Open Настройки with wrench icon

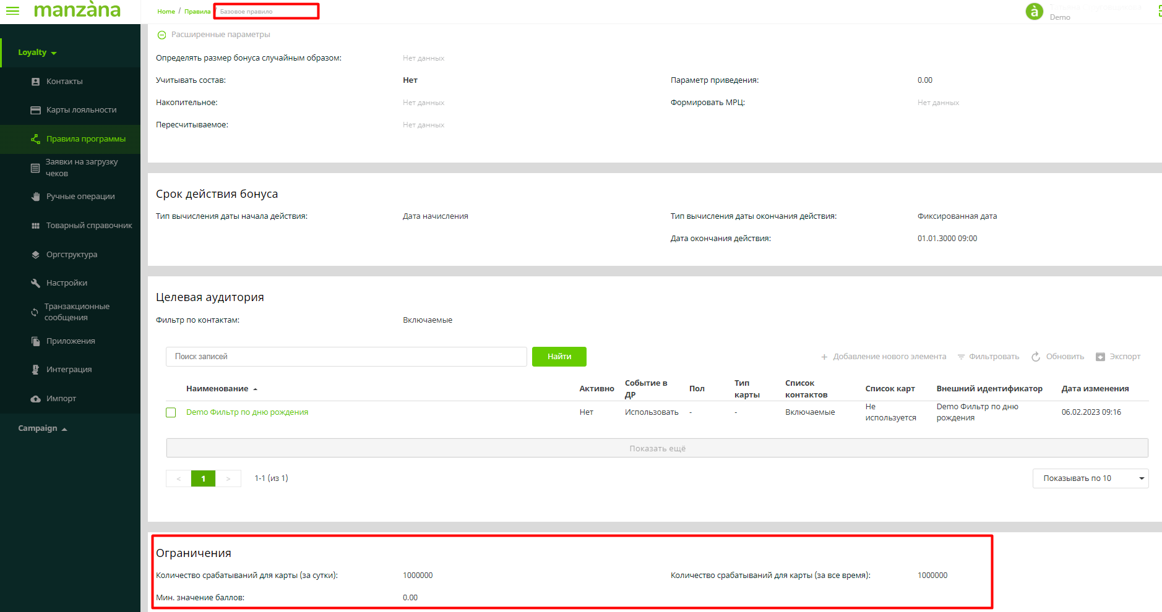66,283
